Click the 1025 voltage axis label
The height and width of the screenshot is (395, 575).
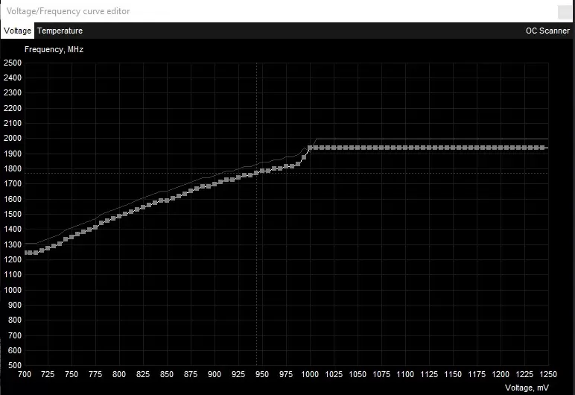pyautogui.click(x=334, y=374)
